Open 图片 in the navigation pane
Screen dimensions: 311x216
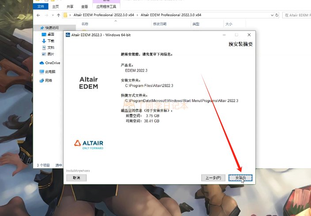click(51, 54)
